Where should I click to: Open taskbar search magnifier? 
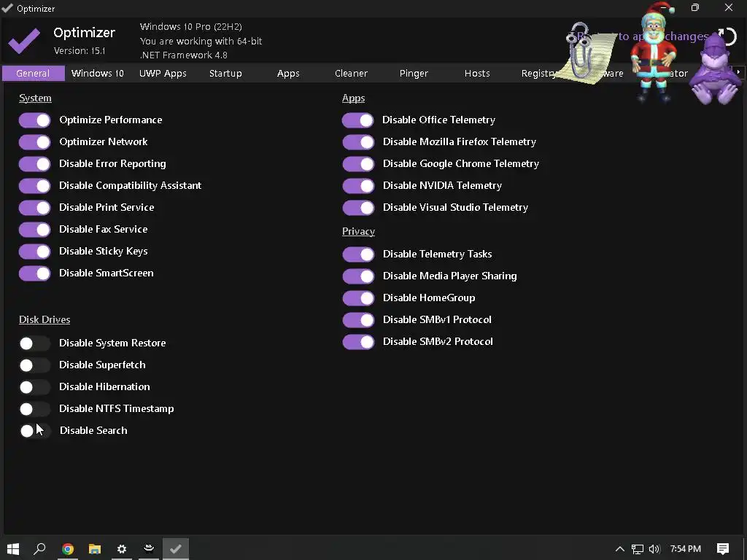click(x=39, y=548)
